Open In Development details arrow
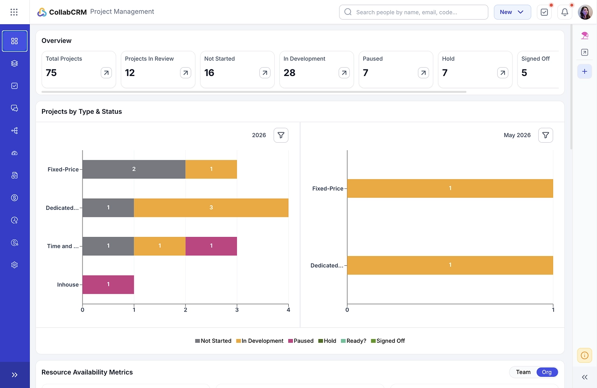The image size is (597, 388). click(344, 73)
